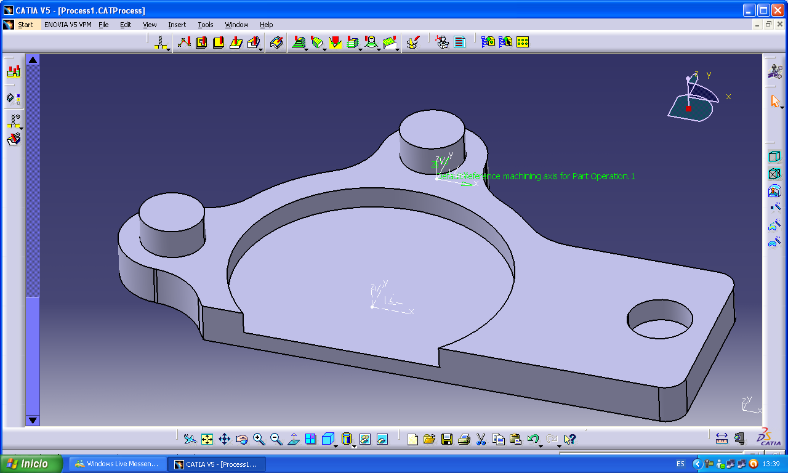The width and height of the screenshot is (788, 473).
Task: Click the What's This help icon
Action: pos(569,439)
